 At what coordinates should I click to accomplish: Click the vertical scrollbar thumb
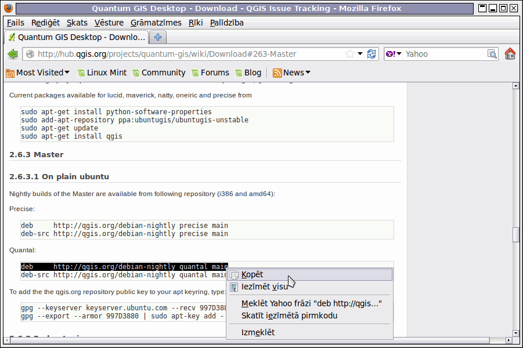(x=515, y=235)
